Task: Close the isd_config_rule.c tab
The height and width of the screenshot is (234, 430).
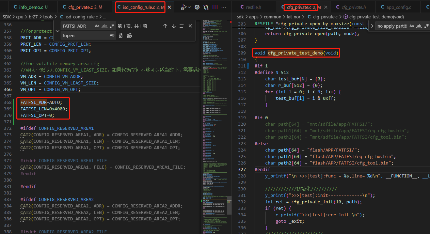Action: click(170, 7)
